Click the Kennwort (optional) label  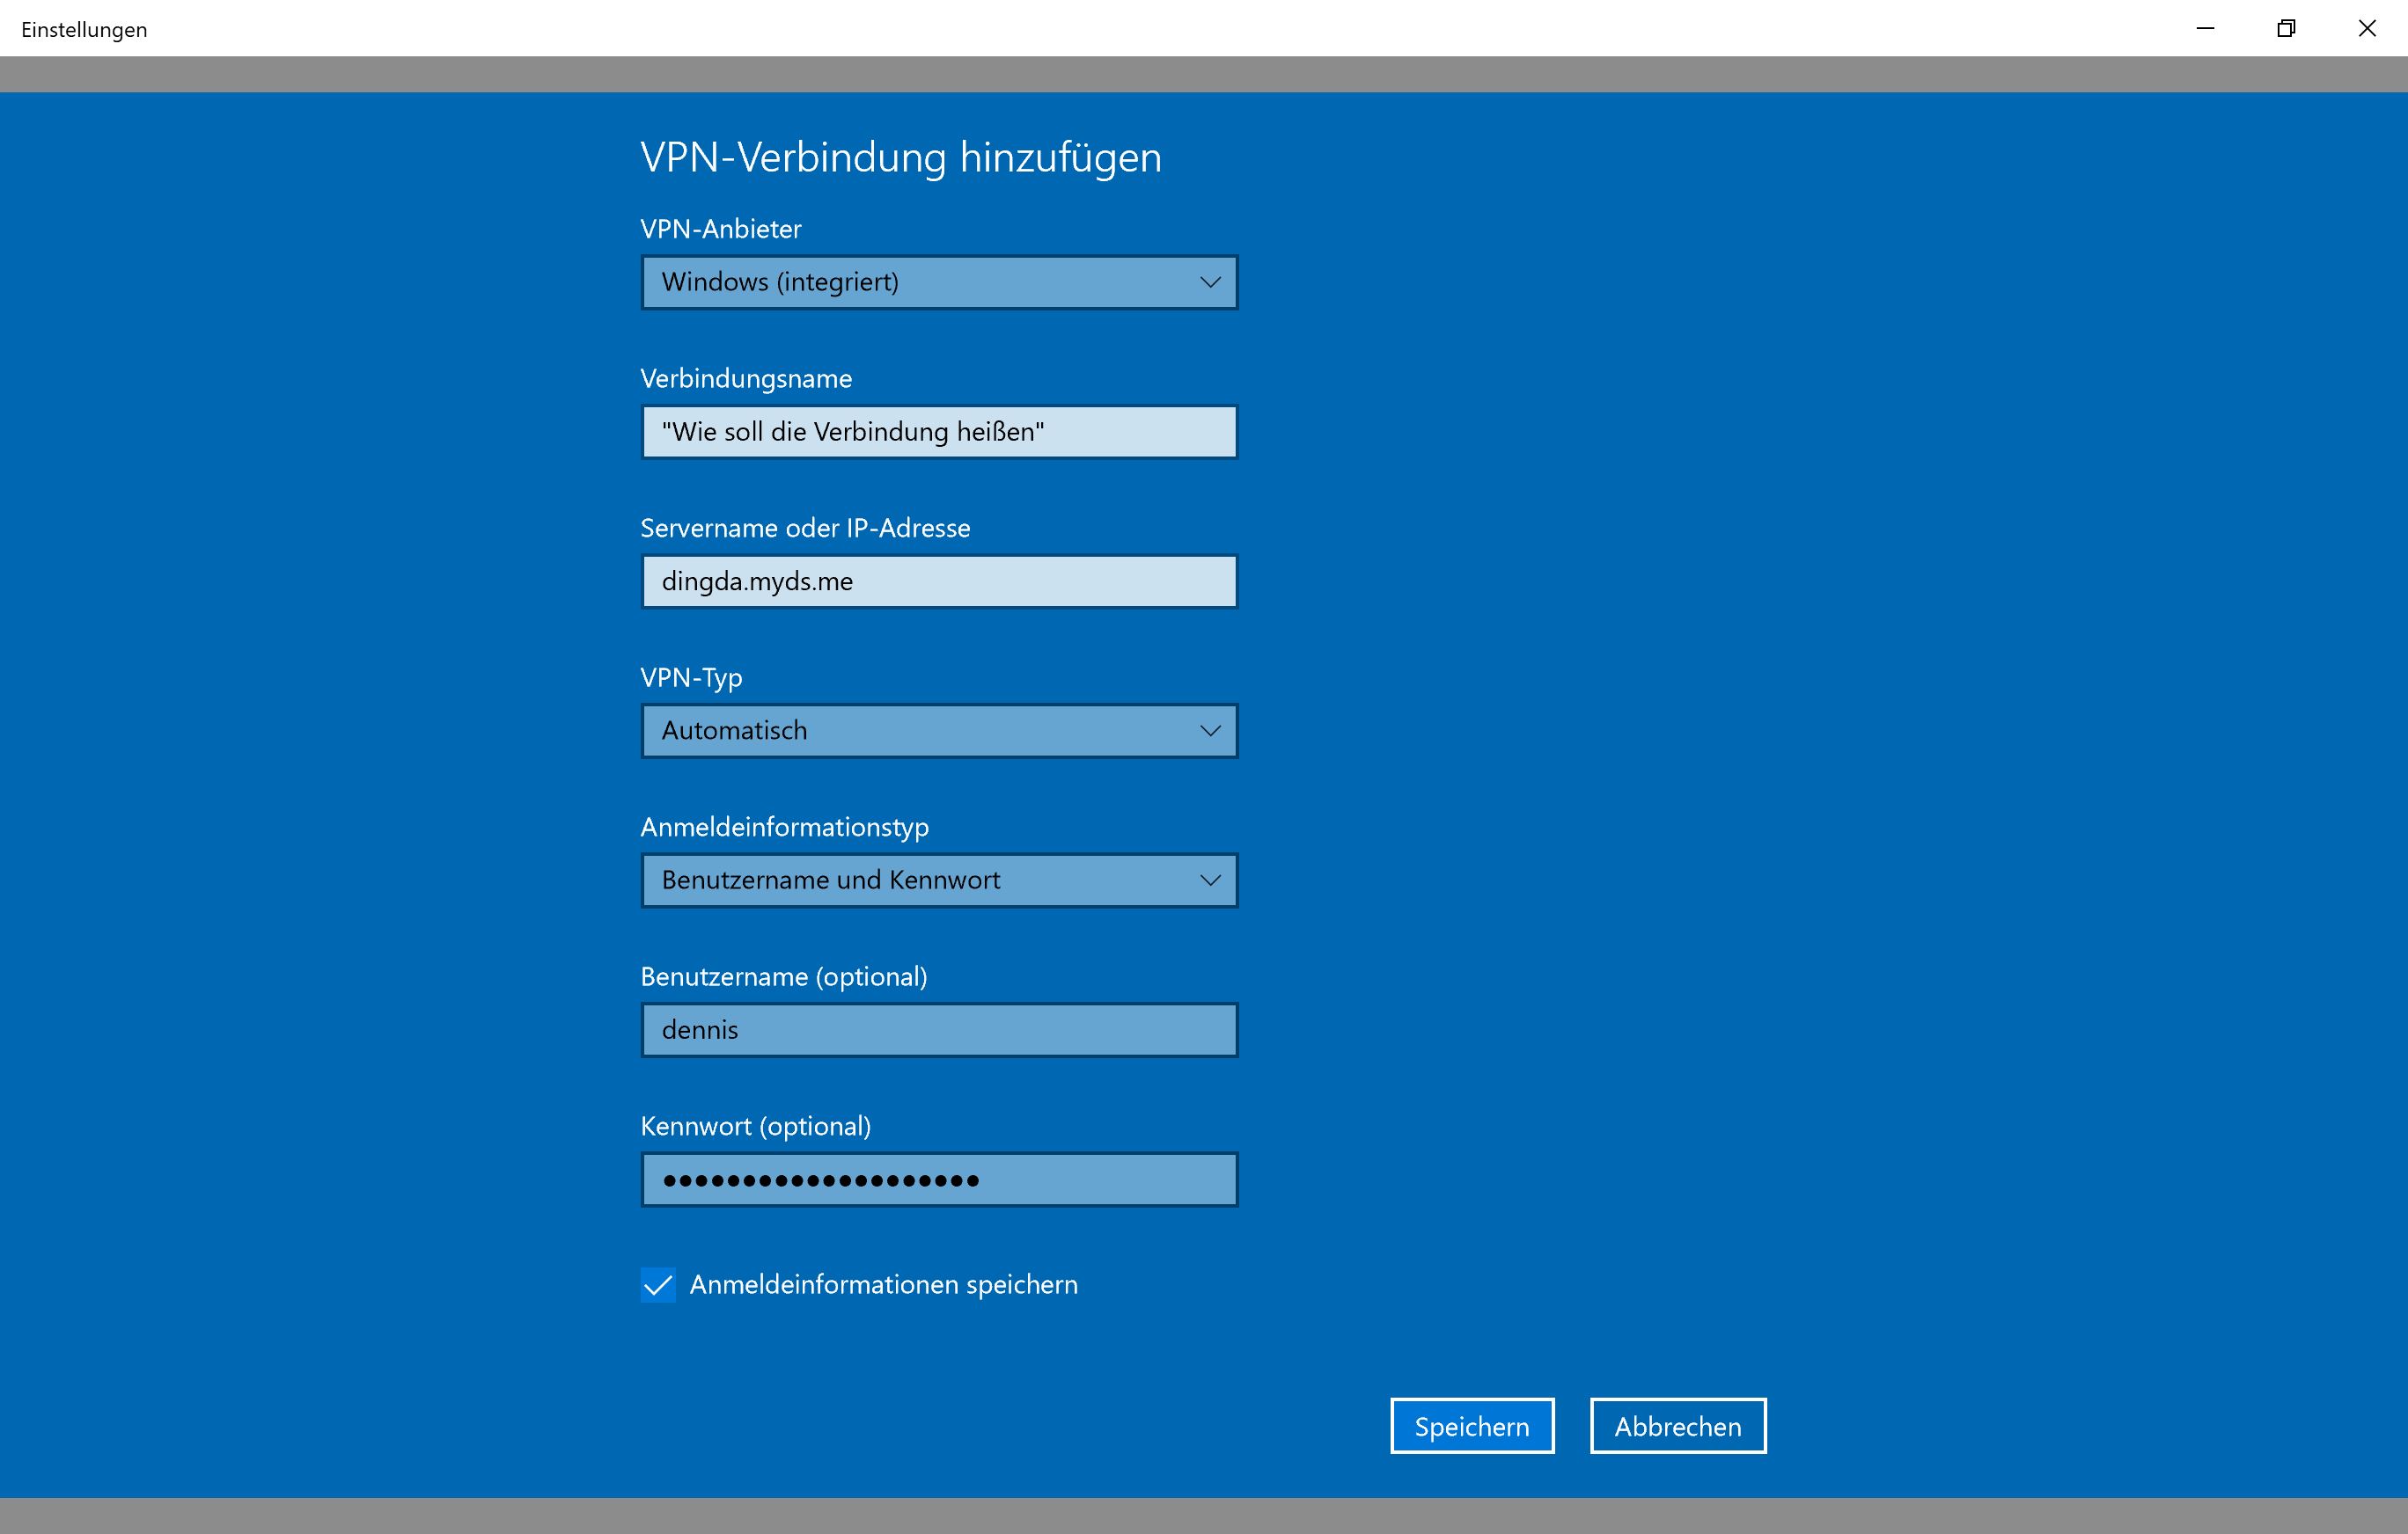coord(755,1126)
